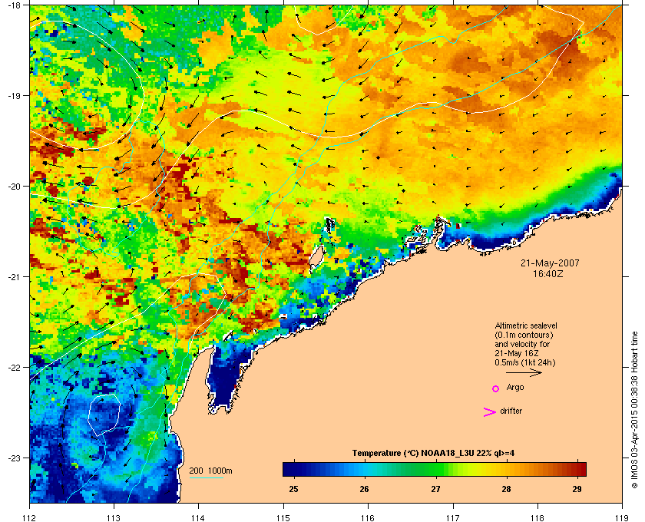Click the IMOS copyright timestamp text
This screenshot has width=645, height=522.
634,411
